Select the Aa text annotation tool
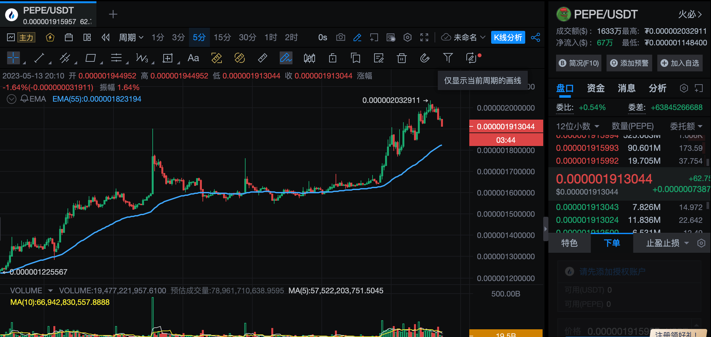The height and width of the screenshot is (337, 711). pos(193,58)
